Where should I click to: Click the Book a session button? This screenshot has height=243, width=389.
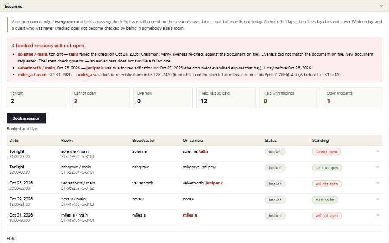pos(26,118)
